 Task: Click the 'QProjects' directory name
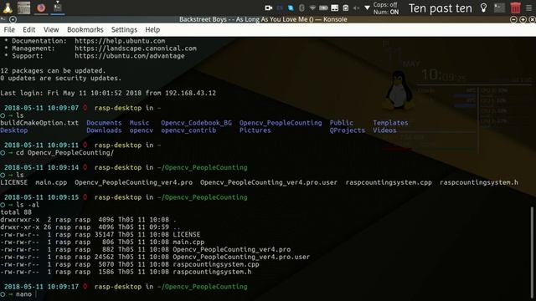[347, 130]
